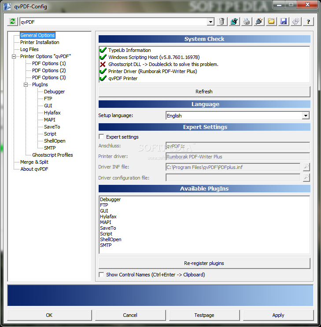
Task: Select PDF Options (3) tree item
Action: [49, 77]
